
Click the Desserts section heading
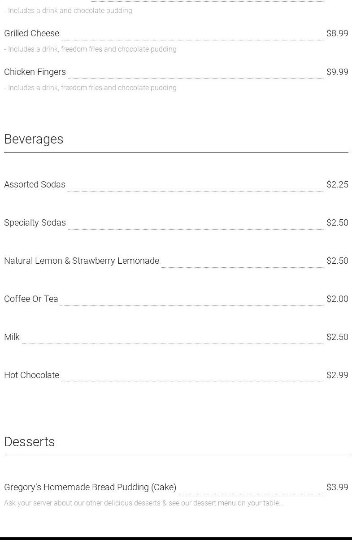(x=30, y=442)
